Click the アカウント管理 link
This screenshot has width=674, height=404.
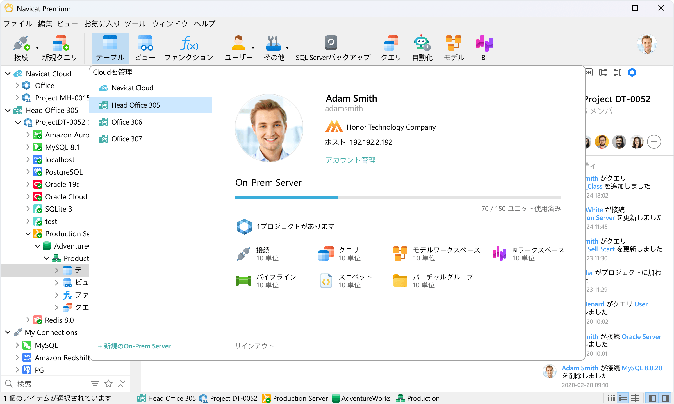[350, 160]
